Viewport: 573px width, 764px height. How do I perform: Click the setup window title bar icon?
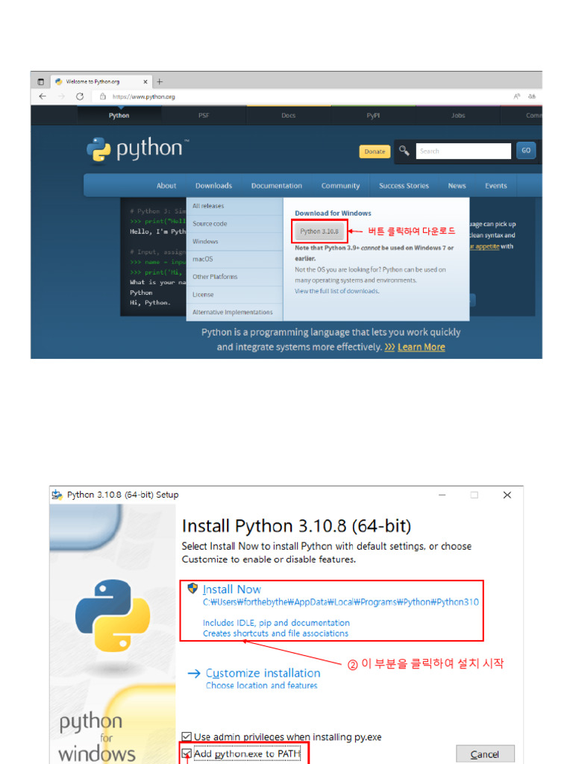click(x=57, y=495)
